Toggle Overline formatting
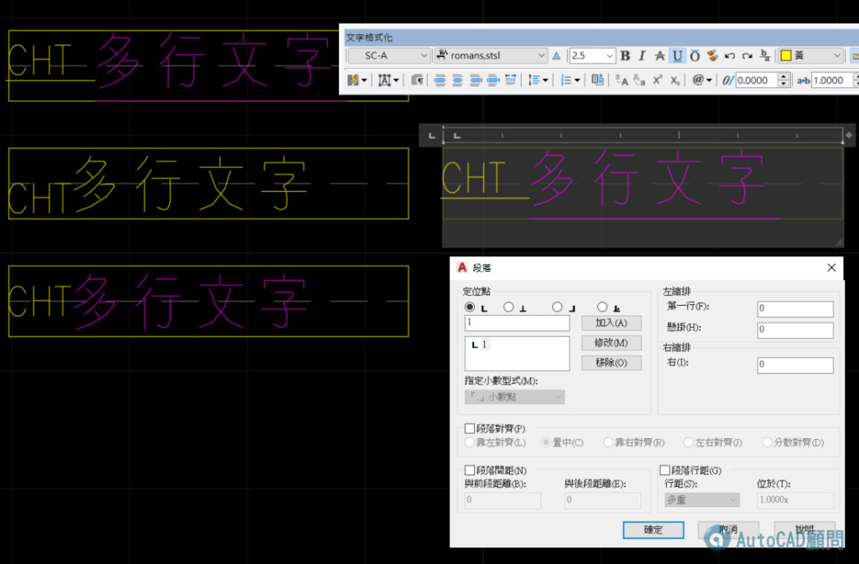This screenshot has height=564, width=859. [695, 56]
